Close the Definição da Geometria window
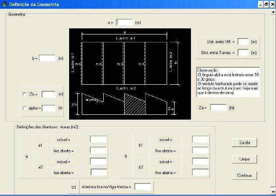The image size is (276, 196). (273, 4)
